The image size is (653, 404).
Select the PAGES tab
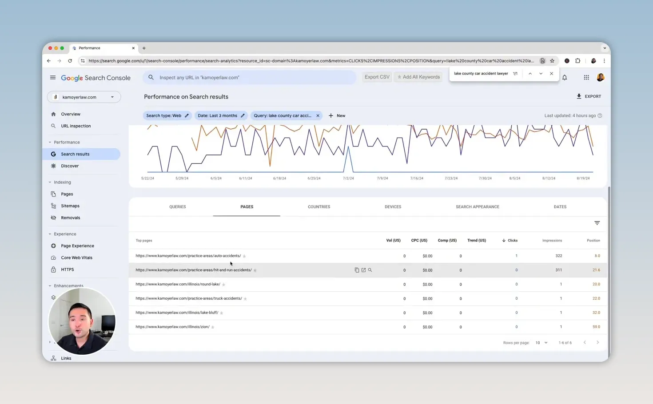click(x=247, y=207)
